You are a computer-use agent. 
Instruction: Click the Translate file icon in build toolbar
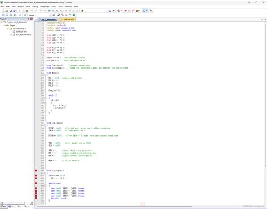[x=3, y=15]
